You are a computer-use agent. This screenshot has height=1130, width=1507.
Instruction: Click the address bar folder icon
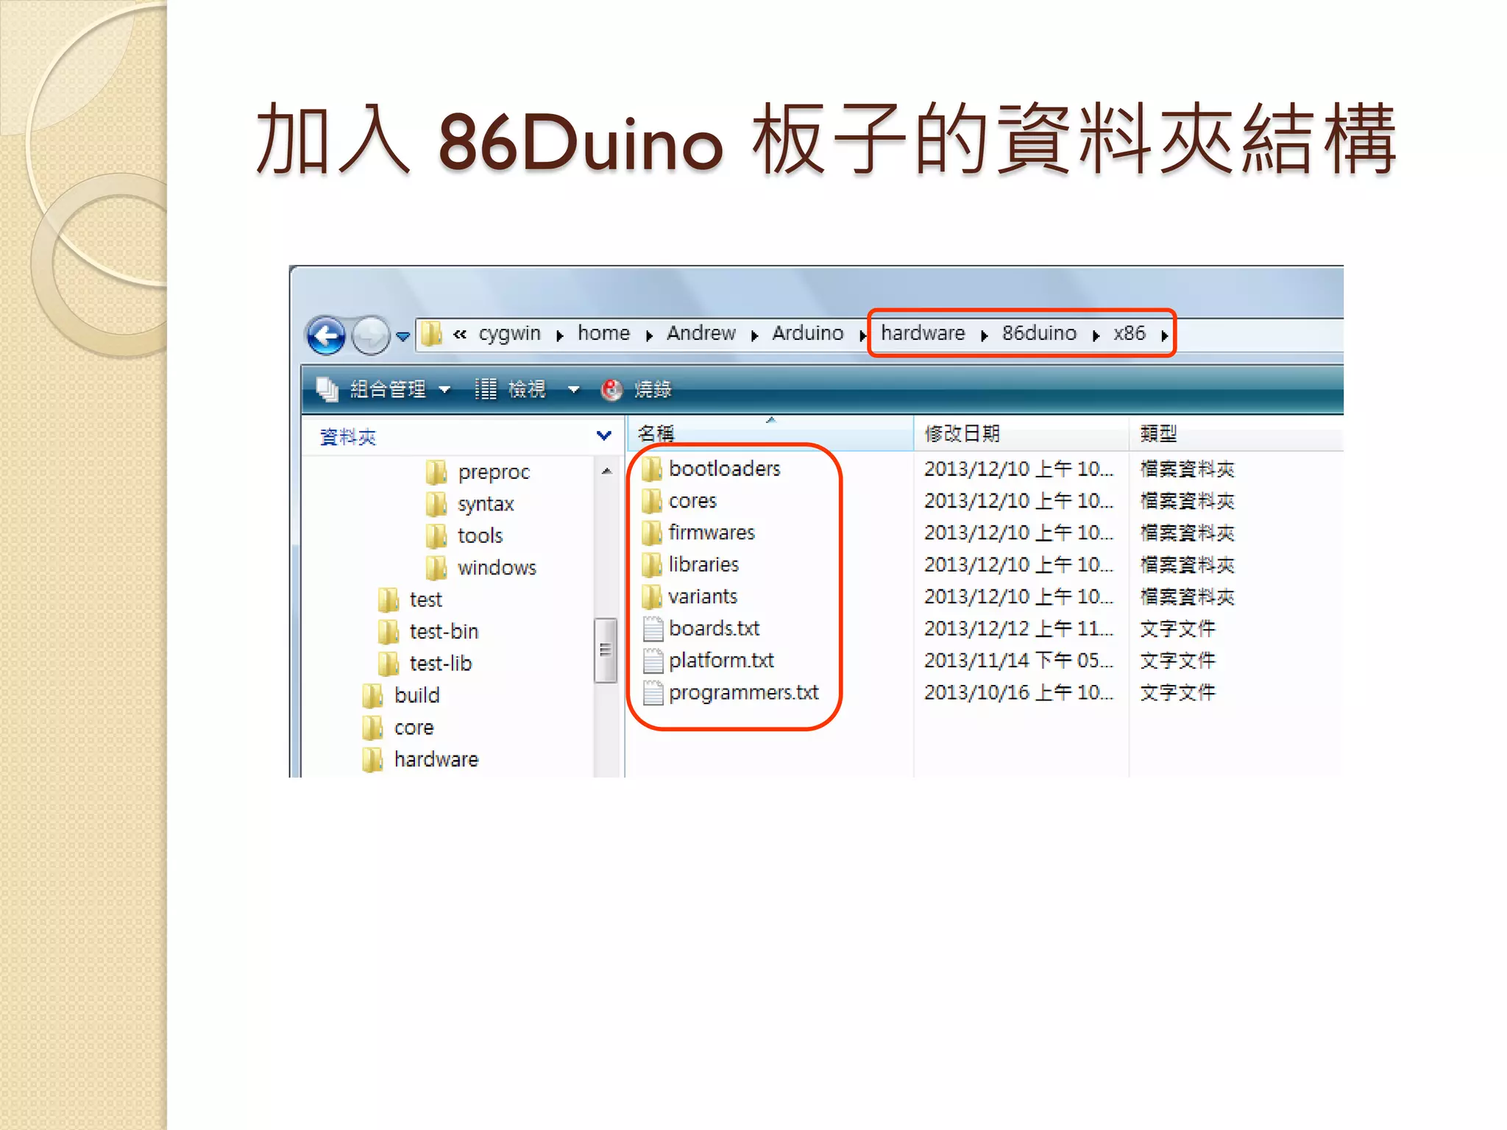[432, 335]
